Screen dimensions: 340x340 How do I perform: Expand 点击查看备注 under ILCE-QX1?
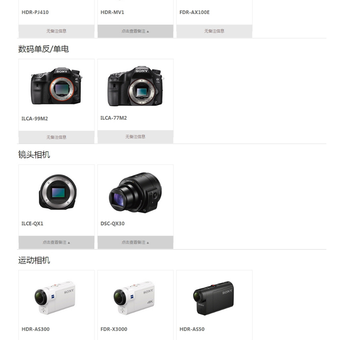57,242
